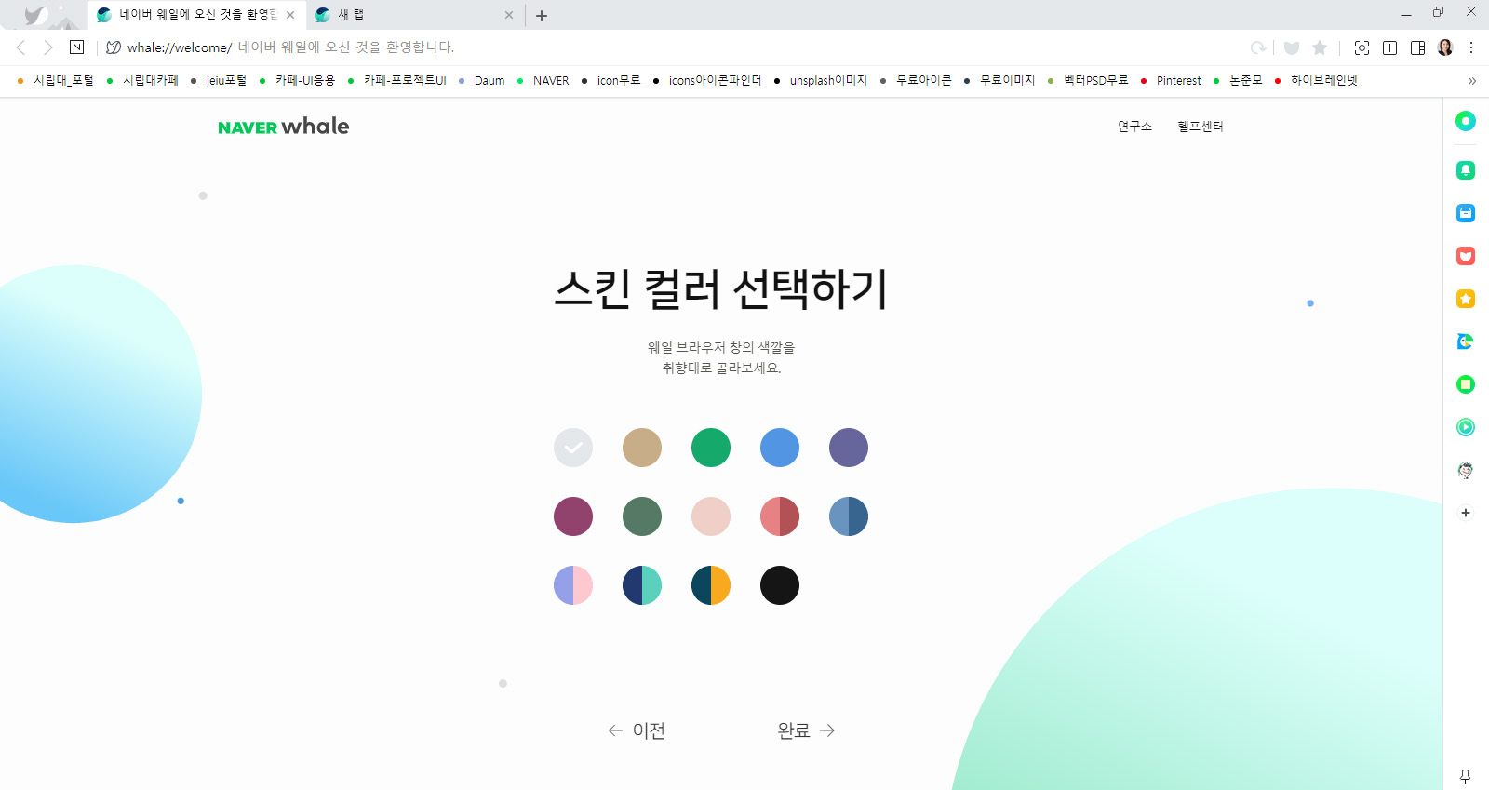Open the NAVER bookmark
This screenshot has height=790, width=1489.
[543, 81]
